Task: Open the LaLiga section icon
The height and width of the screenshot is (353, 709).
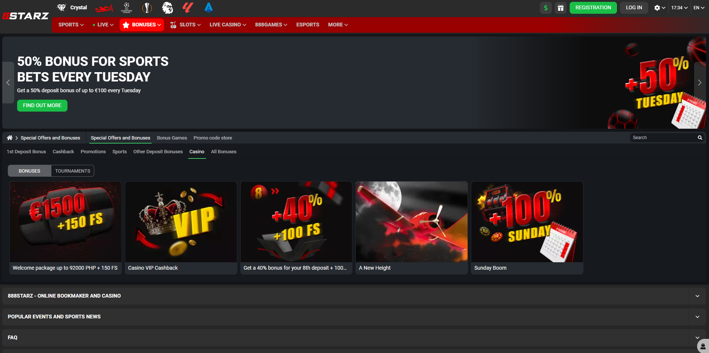Action: [x=188, y=7]
